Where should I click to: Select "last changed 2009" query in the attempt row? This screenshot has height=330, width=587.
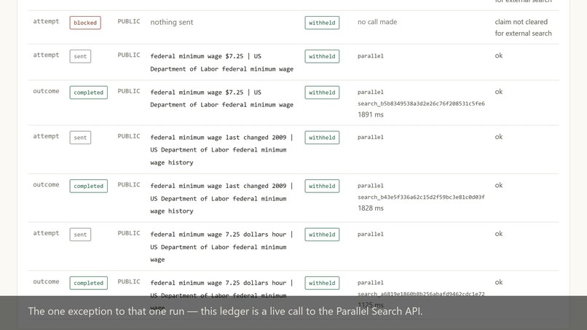[221, 150]
